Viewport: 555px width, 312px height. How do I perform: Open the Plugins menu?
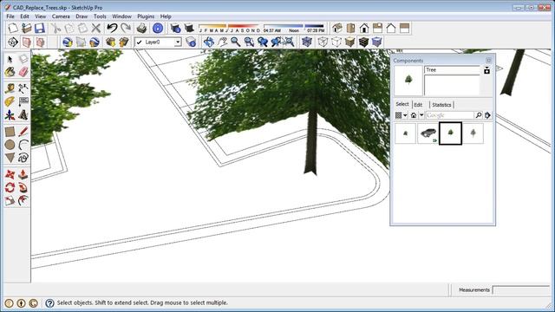[146, 16]
